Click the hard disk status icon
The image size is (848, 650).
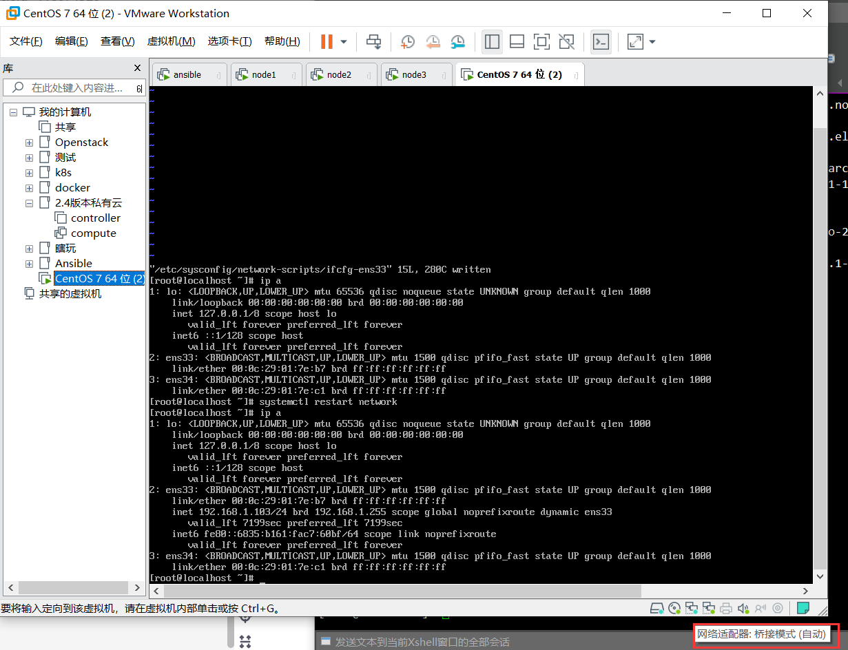tap(658, 608)
